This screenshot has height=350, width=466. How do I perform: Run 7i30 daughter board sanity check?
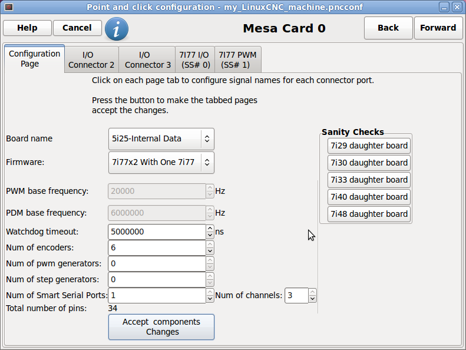[369, 163]
